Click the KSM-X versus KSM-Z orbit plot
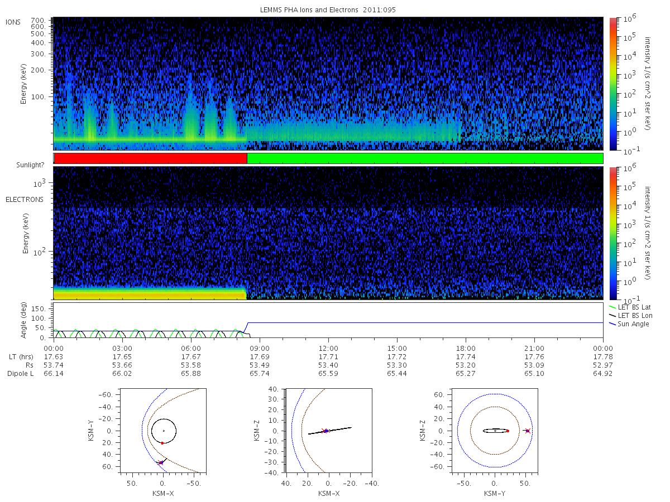 tap(329, 432)
